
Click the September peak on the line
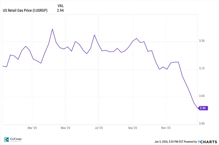(136, 38)
